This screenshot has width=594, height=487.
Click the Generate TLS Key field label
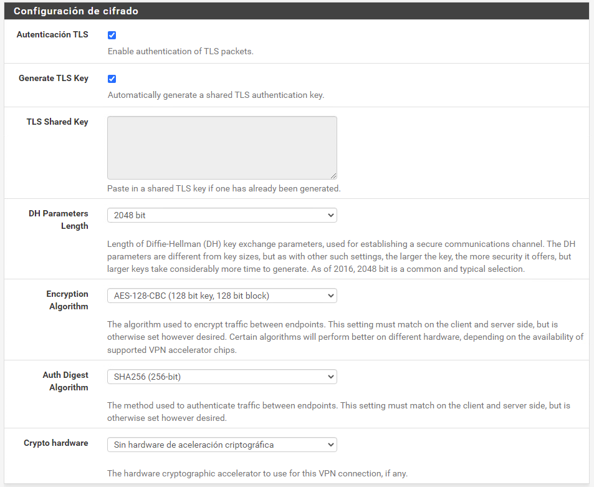[54, 79]
